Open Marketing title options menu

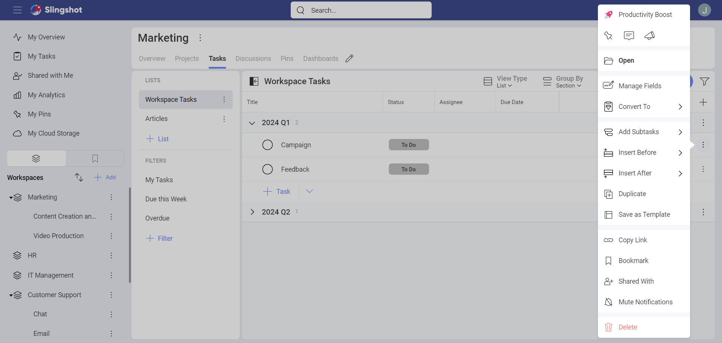click(200, 38)
